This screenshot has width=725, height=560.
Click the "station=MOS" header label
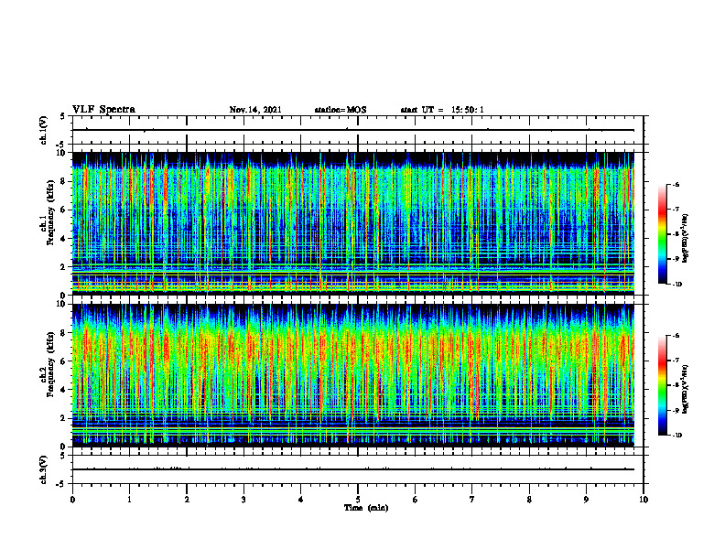[x=341, y=110]
